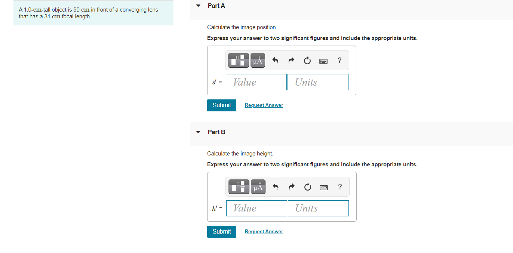Screen dimensions: 513x253
Task: Submit the answer for Part A
Action: coord(221,105)
